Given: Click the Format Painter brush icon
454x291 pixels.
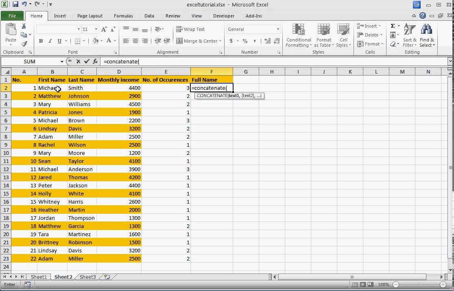Looking at the screenshot, I should tap(24, 44).
